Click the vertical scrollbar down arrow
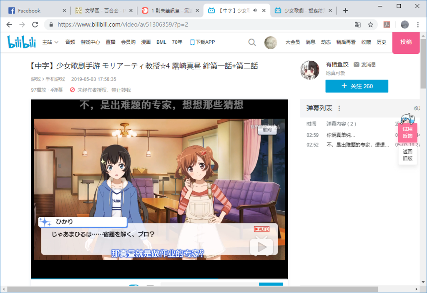This screenshot has height=293, width=427. click(x=423, y=282)
